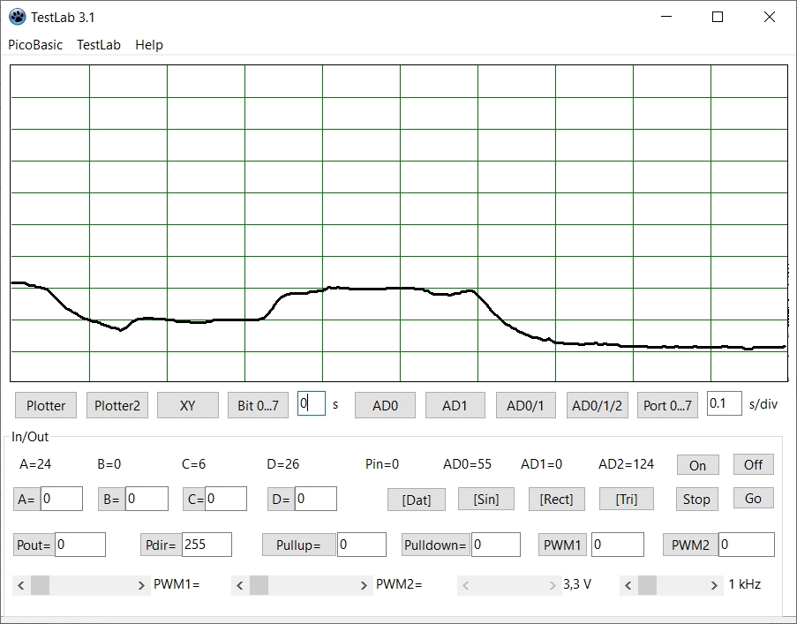Click the TestLab app icon in title bar
This screenshot has height=624, width=797.
tap(17, 17)
